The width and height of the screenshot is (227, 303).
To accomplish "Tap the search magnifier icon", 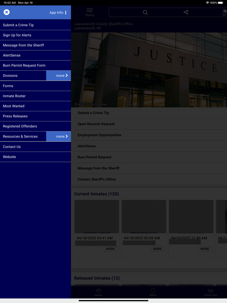I will click(x=145, y=12).
